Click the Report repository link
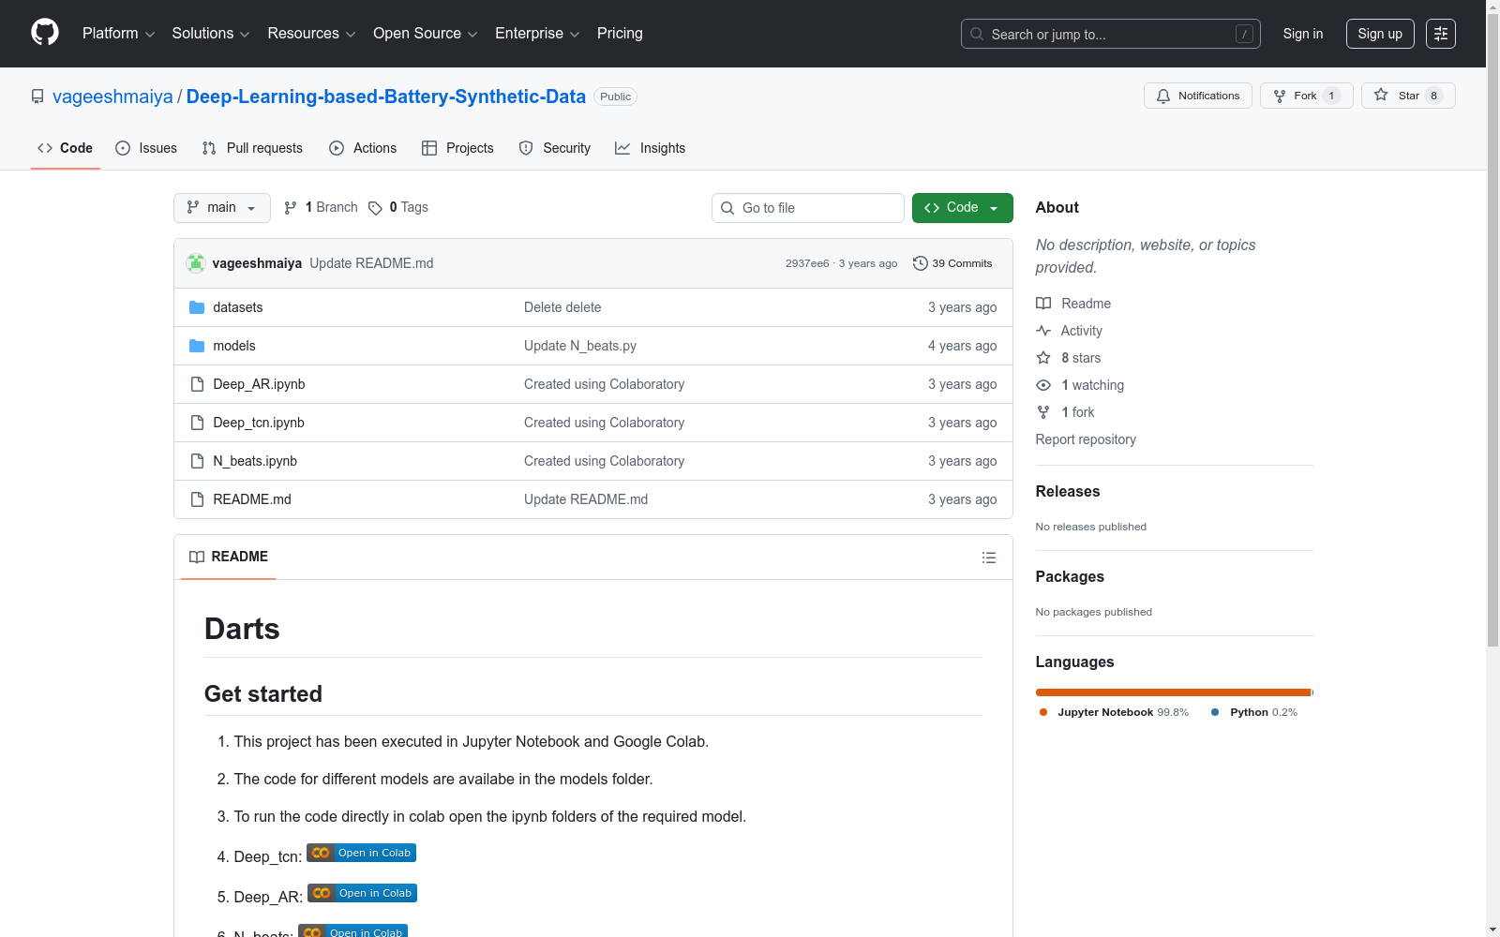Screen dimensions: 1500x937 (x=1086, y=439)
